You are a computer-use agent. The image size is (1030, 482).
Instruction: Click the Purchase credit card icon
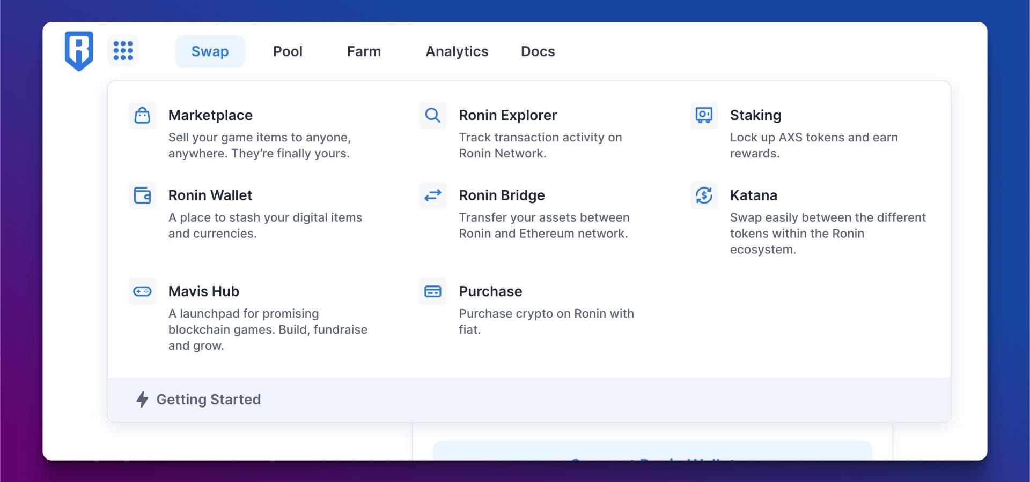432,291
